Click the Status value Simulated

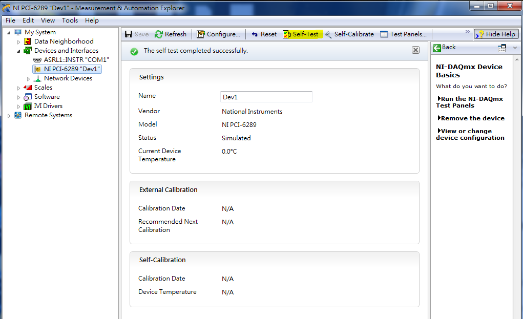pos(236,138)
